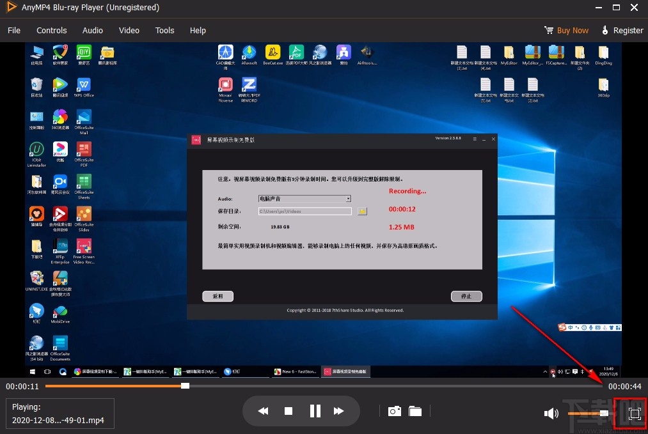Click the folder browse icon beside 保存目录
This screenshot has width=648, height=434.
[362, 210]
